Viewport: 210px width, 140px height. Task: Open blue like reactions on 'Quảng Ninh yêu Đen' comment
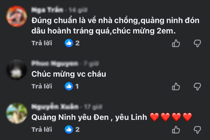(x=72, y=130)
